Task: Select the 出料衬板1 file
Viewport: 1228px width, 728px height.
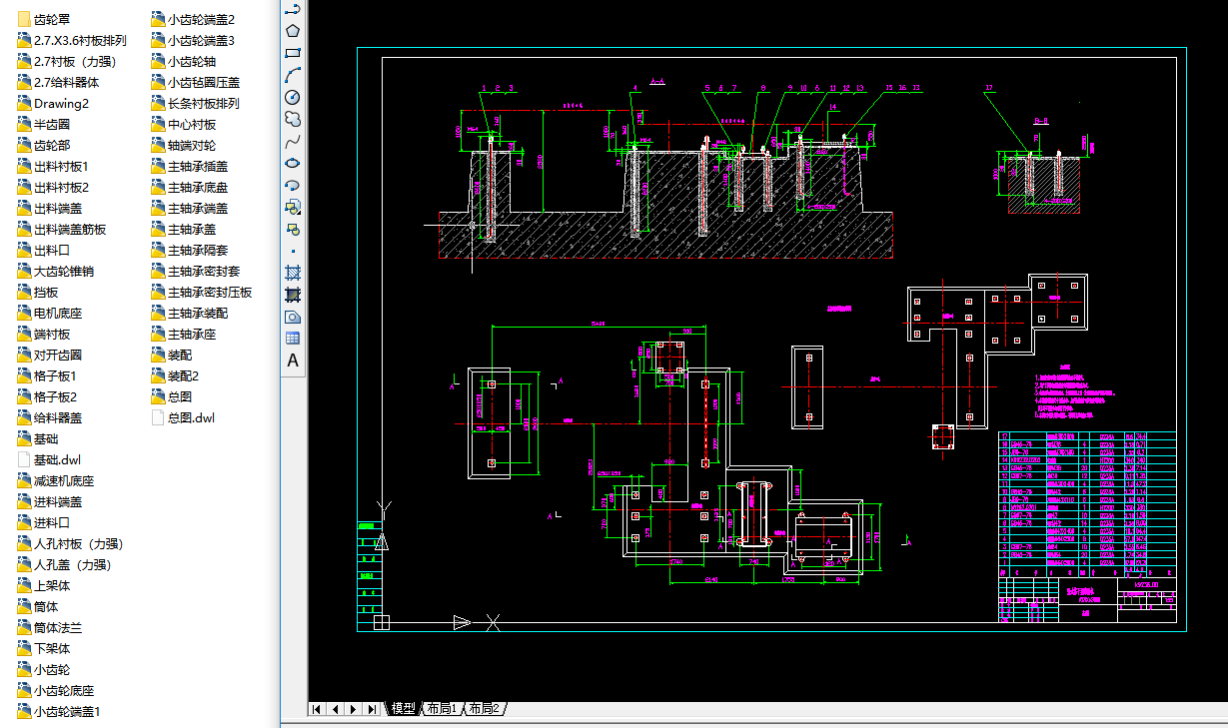Action: pyautogui.click(x=53, y=166)
